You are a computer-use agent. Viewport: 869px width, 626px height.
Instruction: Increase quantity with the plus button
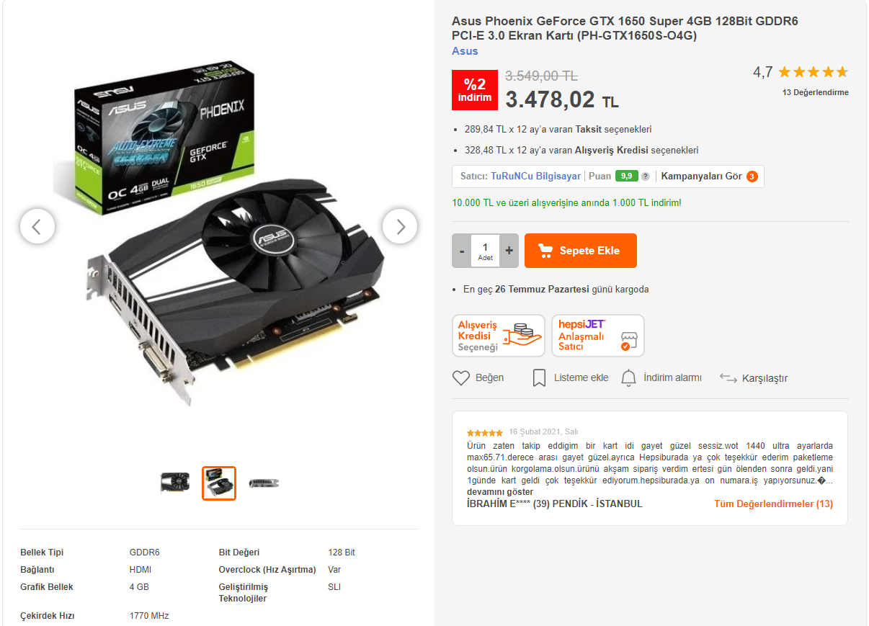tap(509, 251)
